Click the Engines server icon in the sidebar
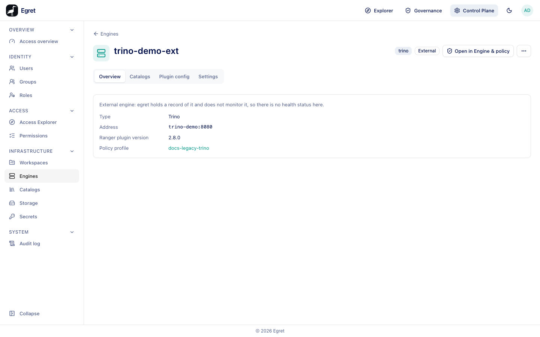 12,176
